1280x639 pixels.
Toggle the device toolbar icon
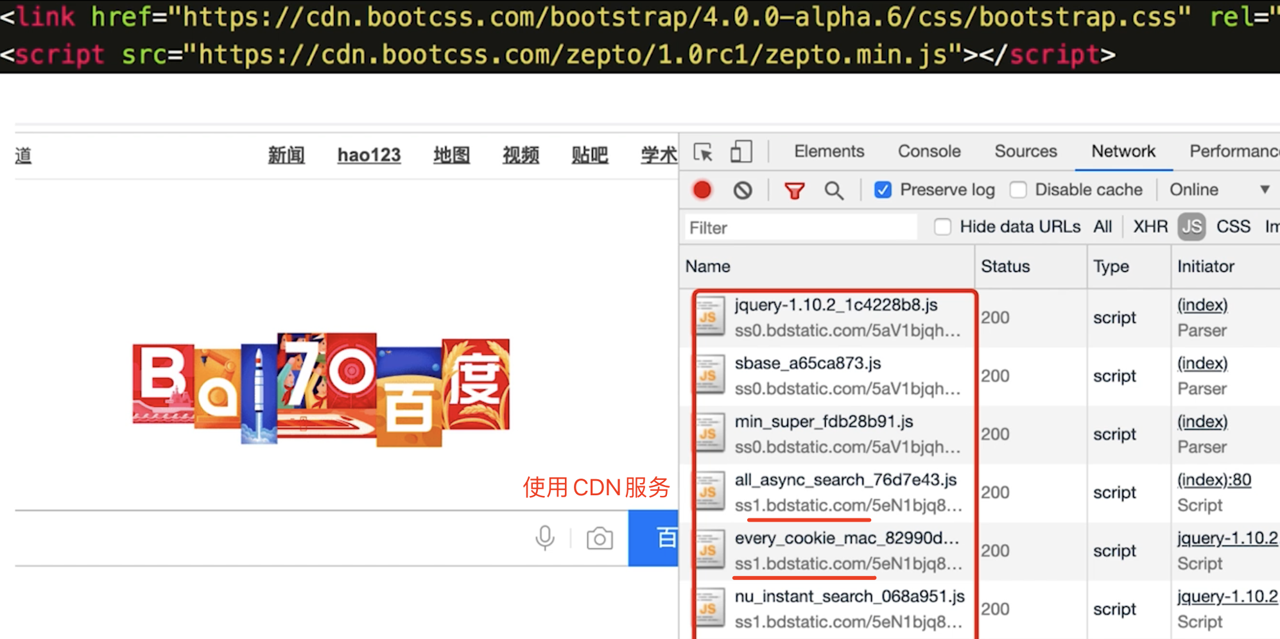pos(741,152)
